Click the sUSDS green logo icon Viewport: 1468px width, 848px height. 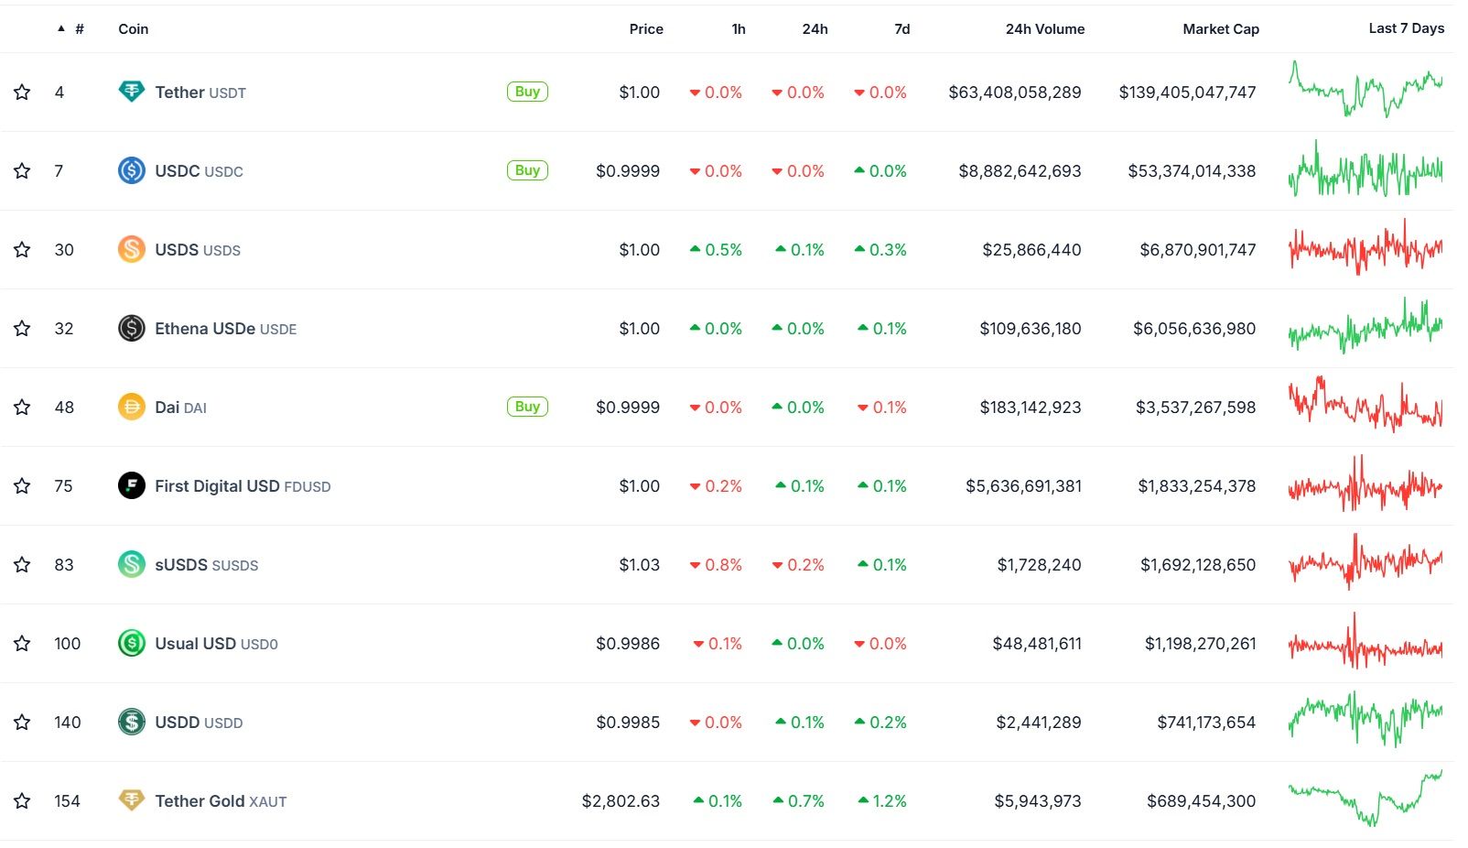pyautogui.click(x=132, y=564)
